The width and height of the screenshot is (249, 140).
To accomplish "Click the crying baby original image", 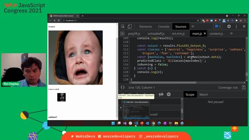I will coord(75,58).
